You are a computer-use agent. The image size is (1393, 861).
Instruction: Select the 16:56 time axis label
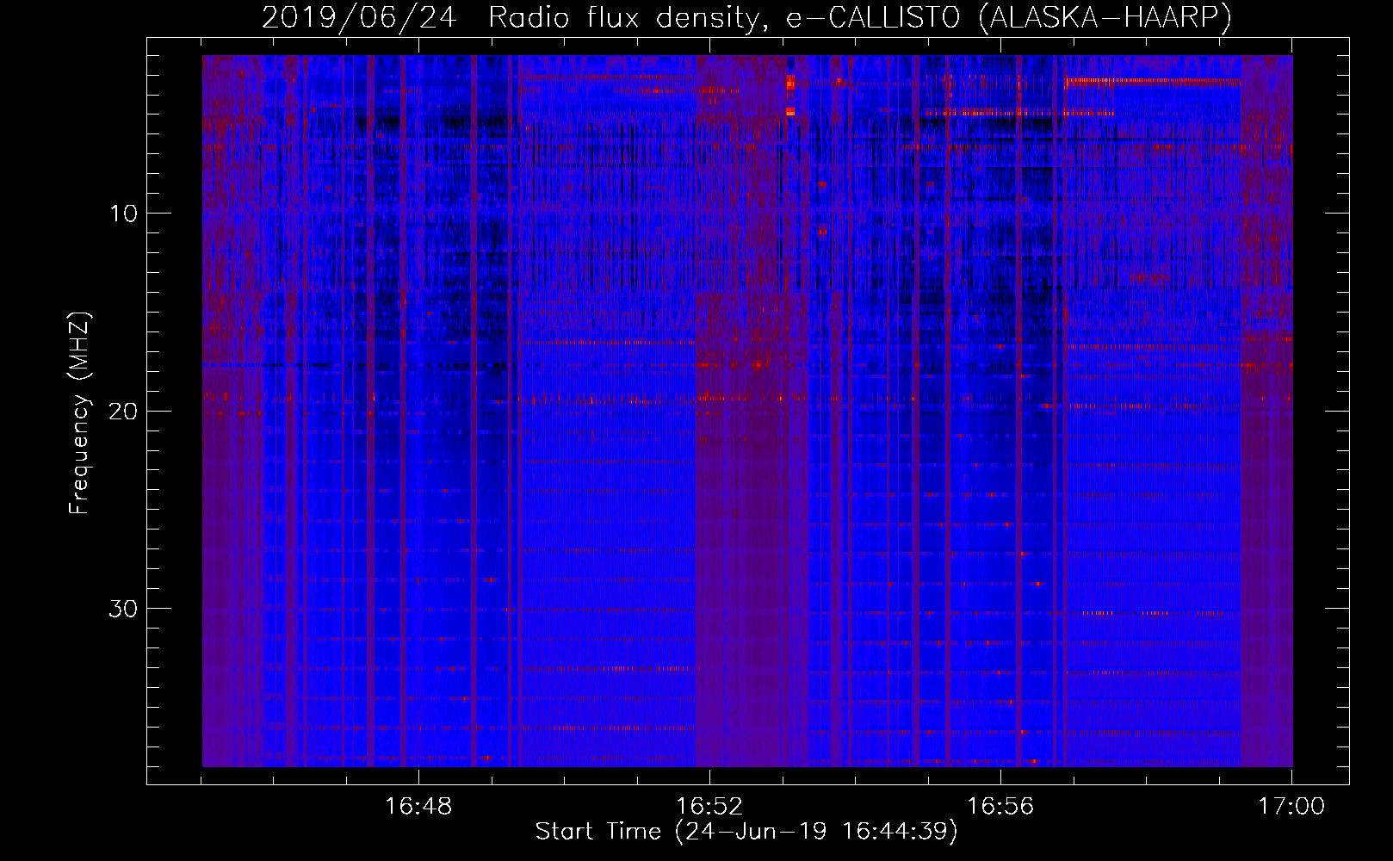pyautogui.click(x=1000, y=807)
